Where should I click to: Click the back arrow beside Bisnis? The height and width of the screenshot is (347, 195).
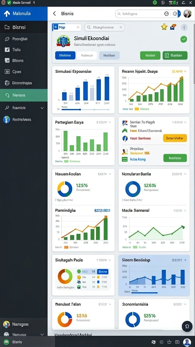coord(55,14)
